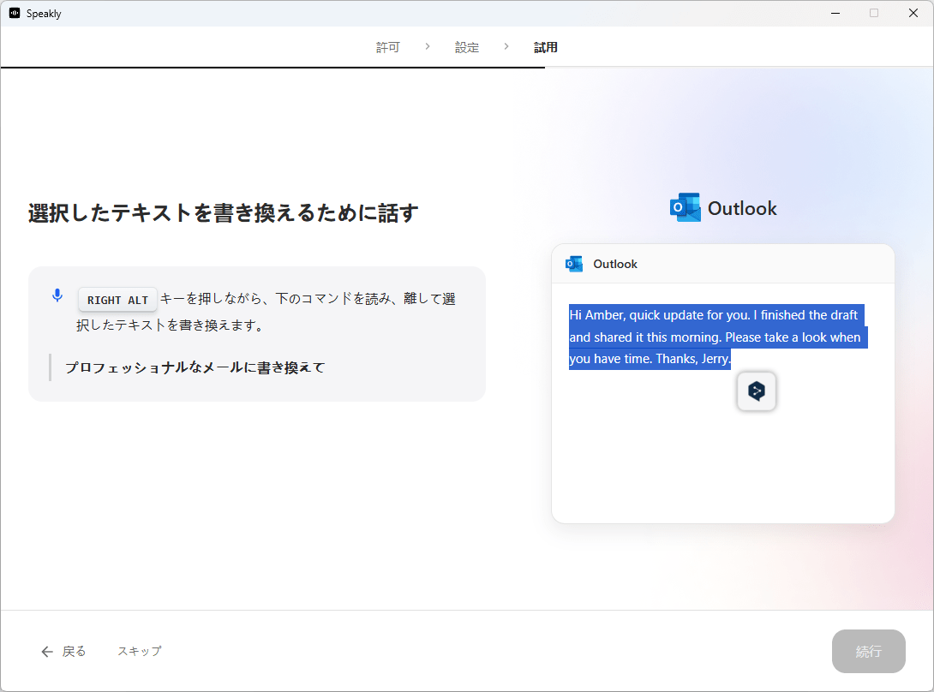Click small Outlook icon in card header
Screen dimensions: 934x692
(574, 264)
